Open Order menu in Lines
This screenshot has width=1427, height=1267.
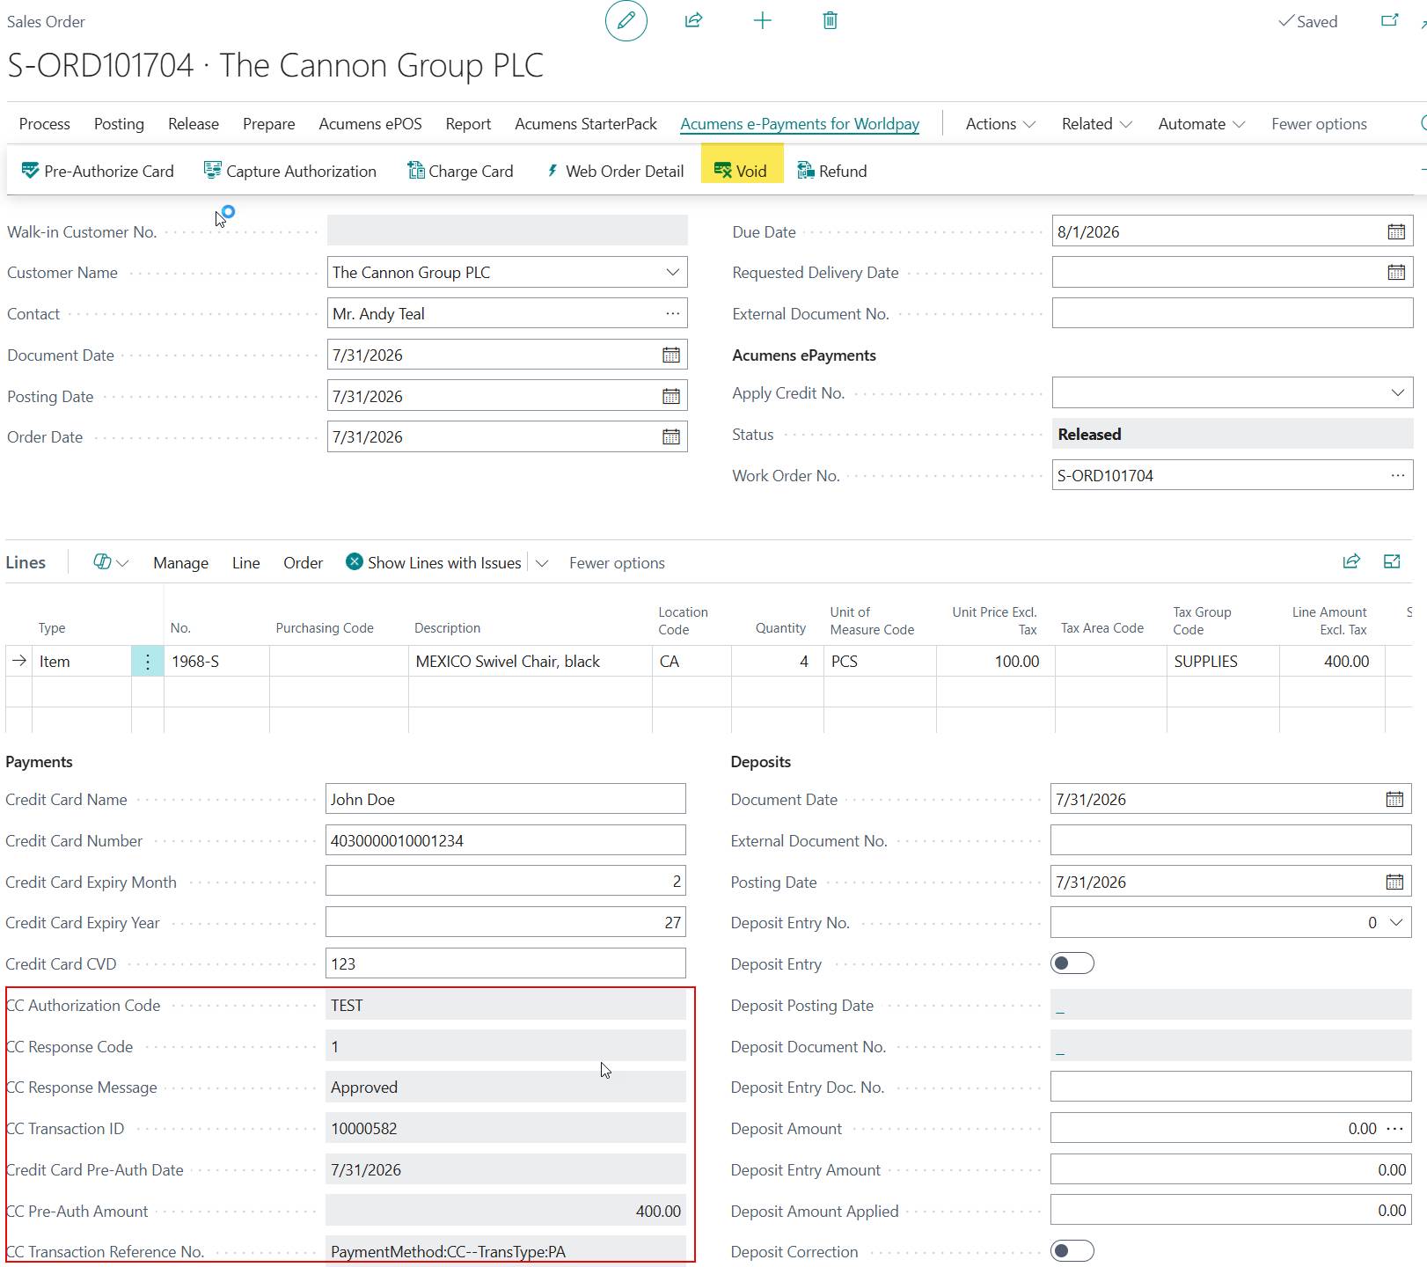click(304, 563)
